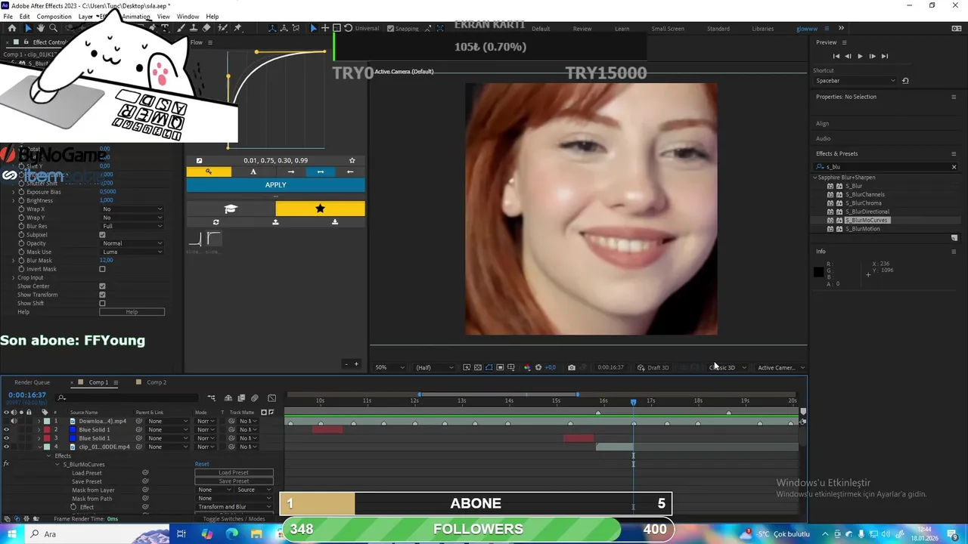
Task: Step to next frame in Preview panel
Action: pos(872,56)
